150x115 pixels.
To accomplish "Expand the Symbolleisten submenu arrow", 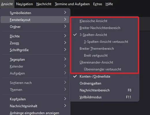I will coord(65,12).
